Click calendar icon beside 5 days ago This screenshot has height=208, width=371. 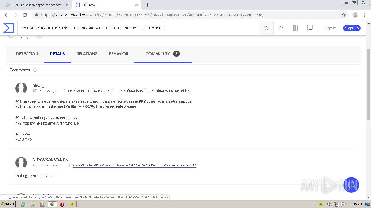tap(35, 91)
